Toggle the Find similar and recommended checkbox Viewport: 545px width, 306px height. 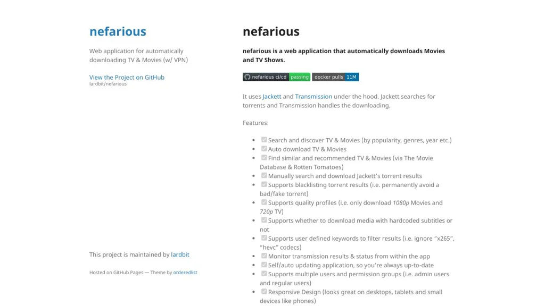(264, 158)
